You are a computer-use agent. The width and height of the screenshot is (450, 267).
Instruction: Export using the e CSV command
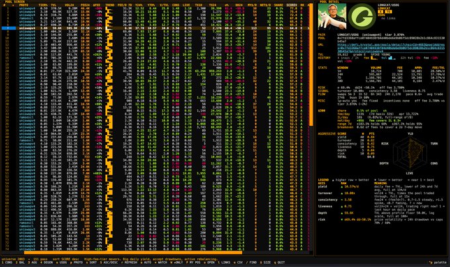click(x=239, y=262)
